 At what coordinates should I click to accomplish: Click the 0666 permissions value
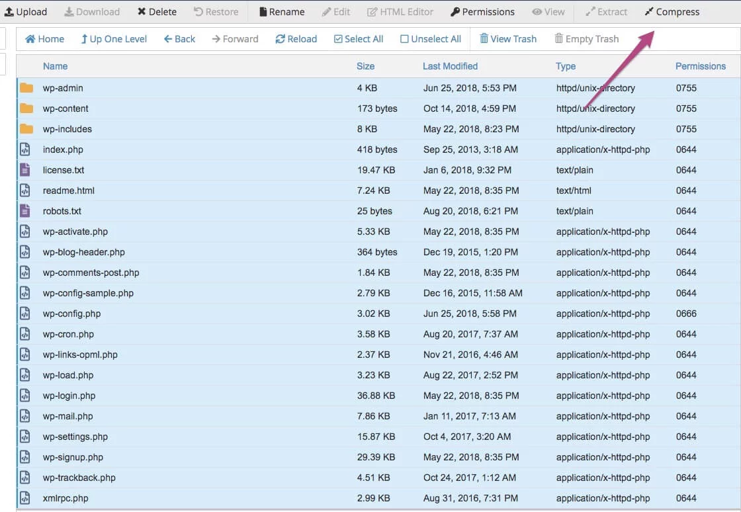tap(686, 314)
